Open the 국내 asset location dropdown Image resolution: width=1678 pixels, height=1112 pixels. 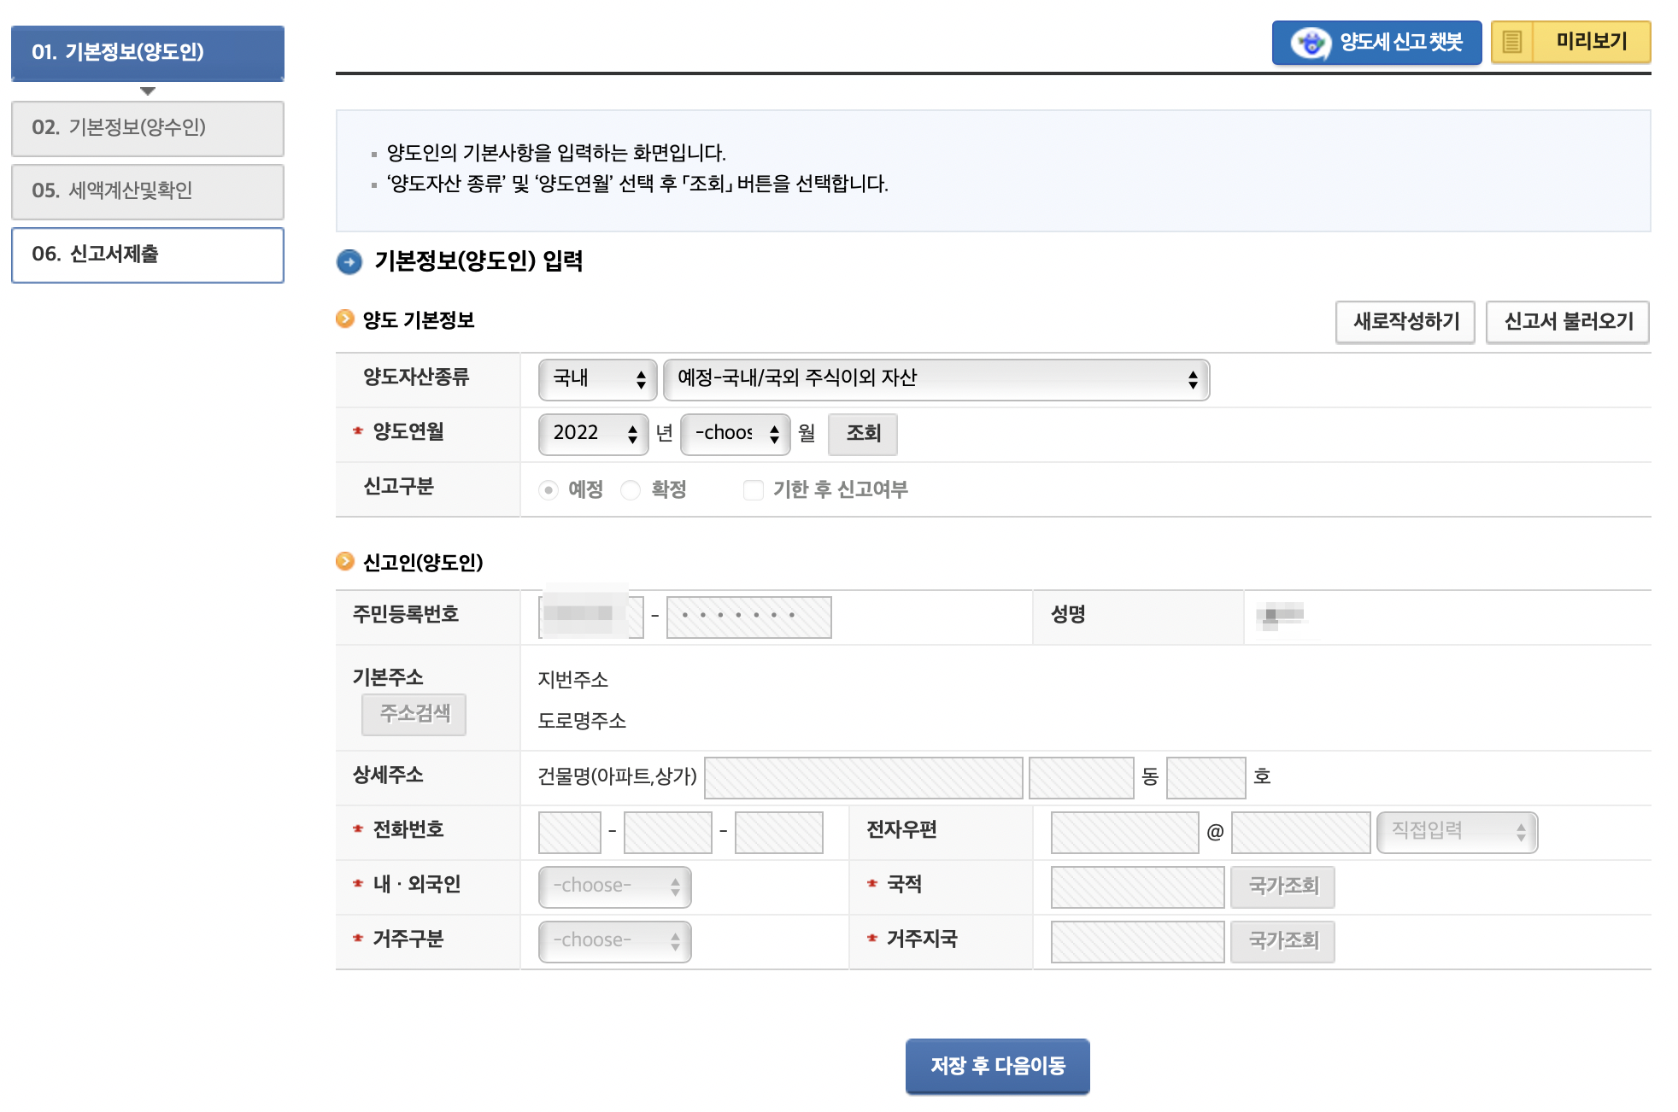(597, 379)
